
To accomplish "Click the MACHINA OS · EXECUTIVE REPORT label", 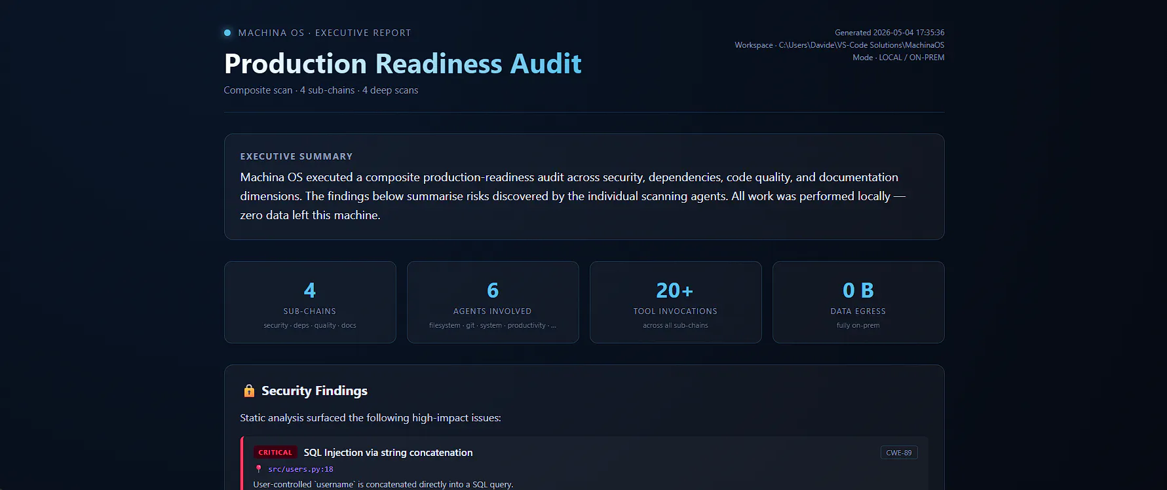I will coord(325,33).
